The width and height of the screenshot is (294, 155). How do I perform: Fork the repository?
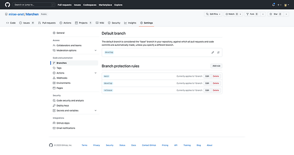(x=252, y=14)
